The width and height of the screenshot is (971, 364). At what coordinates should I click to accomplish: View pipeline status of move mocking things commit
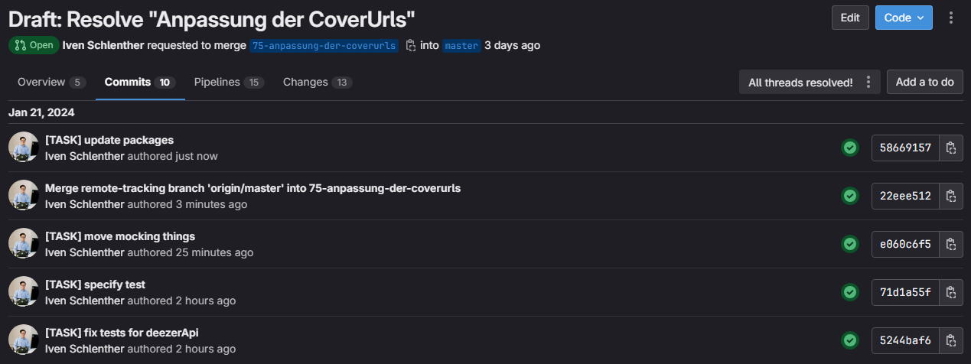click(849, 244)
